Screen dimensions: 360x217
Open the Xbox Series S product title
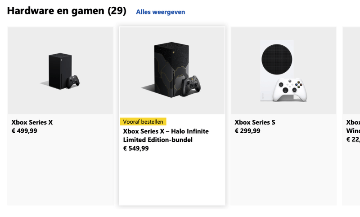click(x=255, y=122)
